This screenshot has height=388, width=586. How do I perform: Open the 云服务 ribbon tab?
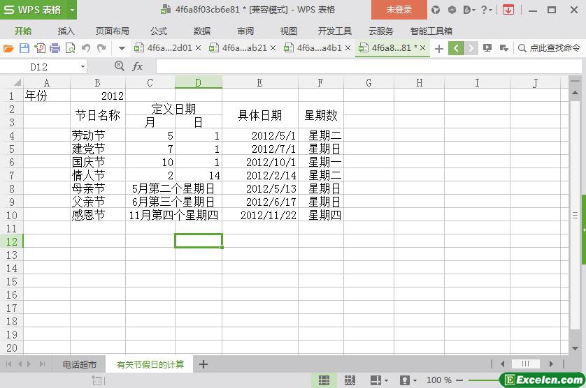(x=381, y=31)
